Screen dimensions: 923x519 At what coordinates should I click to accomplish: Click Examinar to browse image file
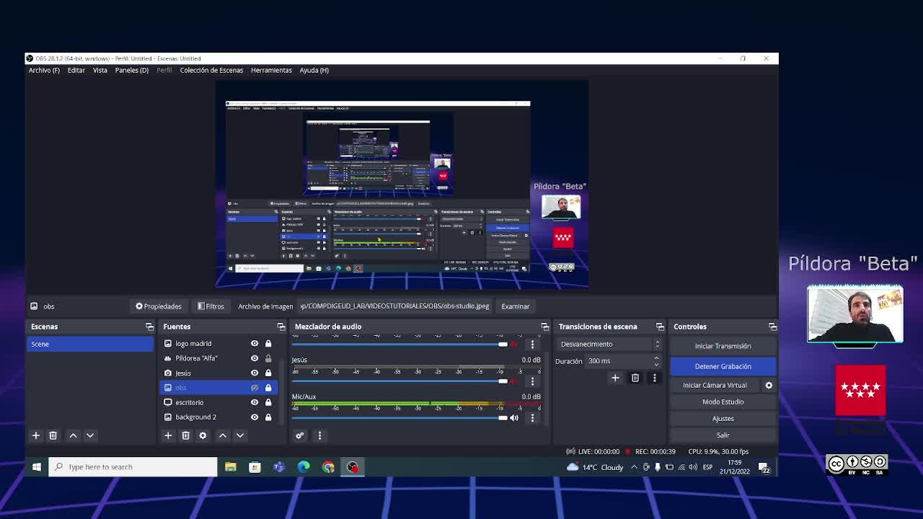515,306
